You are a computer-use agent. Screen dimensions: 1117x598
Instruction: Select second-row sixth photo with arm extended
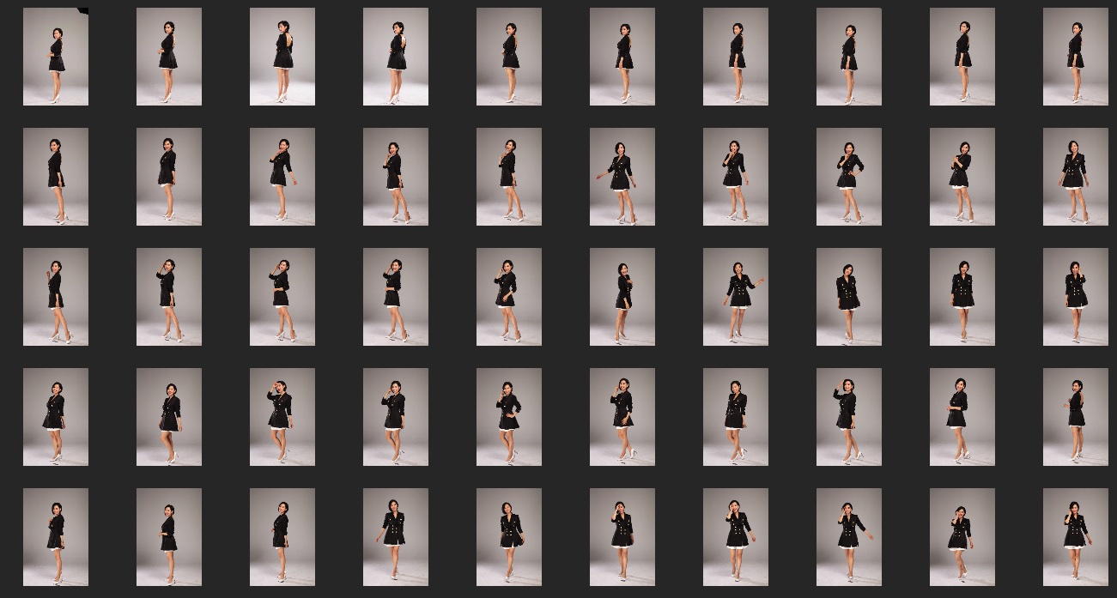click(622, 177)
